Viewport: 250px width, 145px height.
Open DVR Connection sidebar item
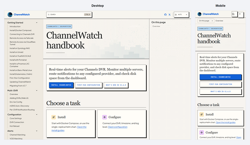pyautogui.click(x=17, y=122)
